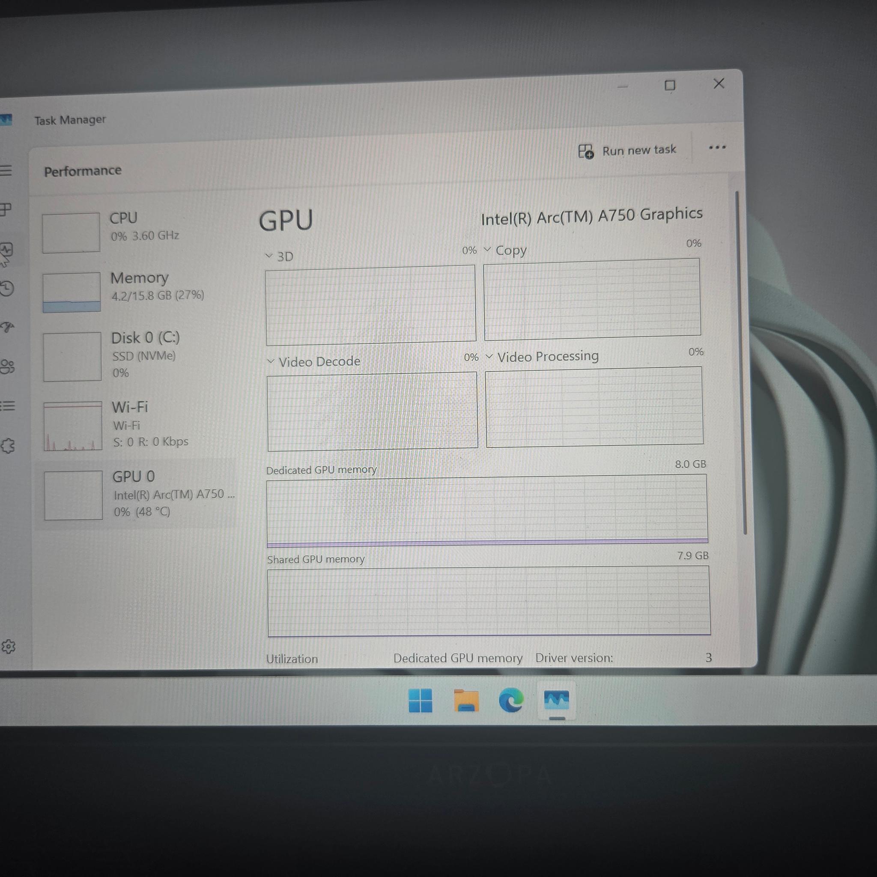Open the Services sidebar icon
Screen dimensions: 877x877
pyautogui.click(x=8, y=446)
